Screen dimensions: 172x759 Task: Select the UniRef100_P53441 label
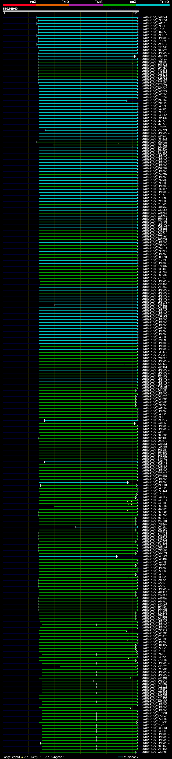[154, 491]
